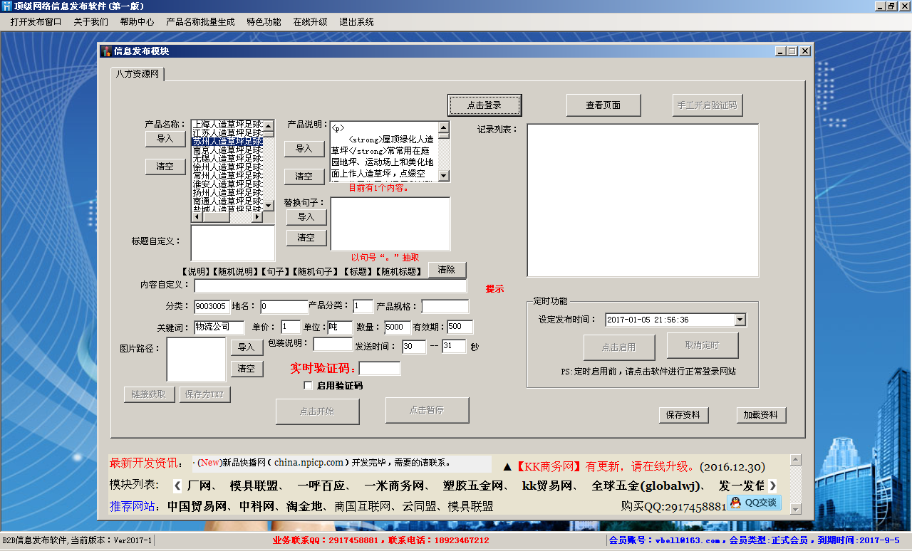Select 八方资源网 tab
Image resolution: width=912 pixels, height=551 pixels.
pyautogui.click(x=138, y=74)
